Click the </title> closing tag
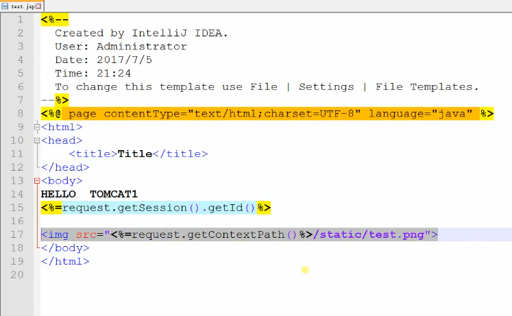Image resolution: width=512 pixels, height=316 pixels. coord(180,154)
